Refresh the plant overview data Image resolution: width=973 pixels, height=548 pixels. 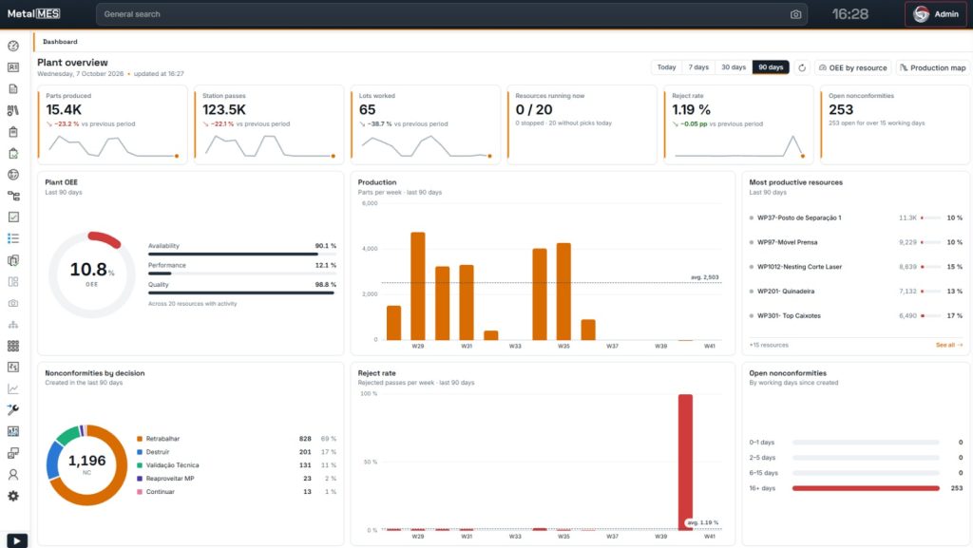click(x=802, y=67)
